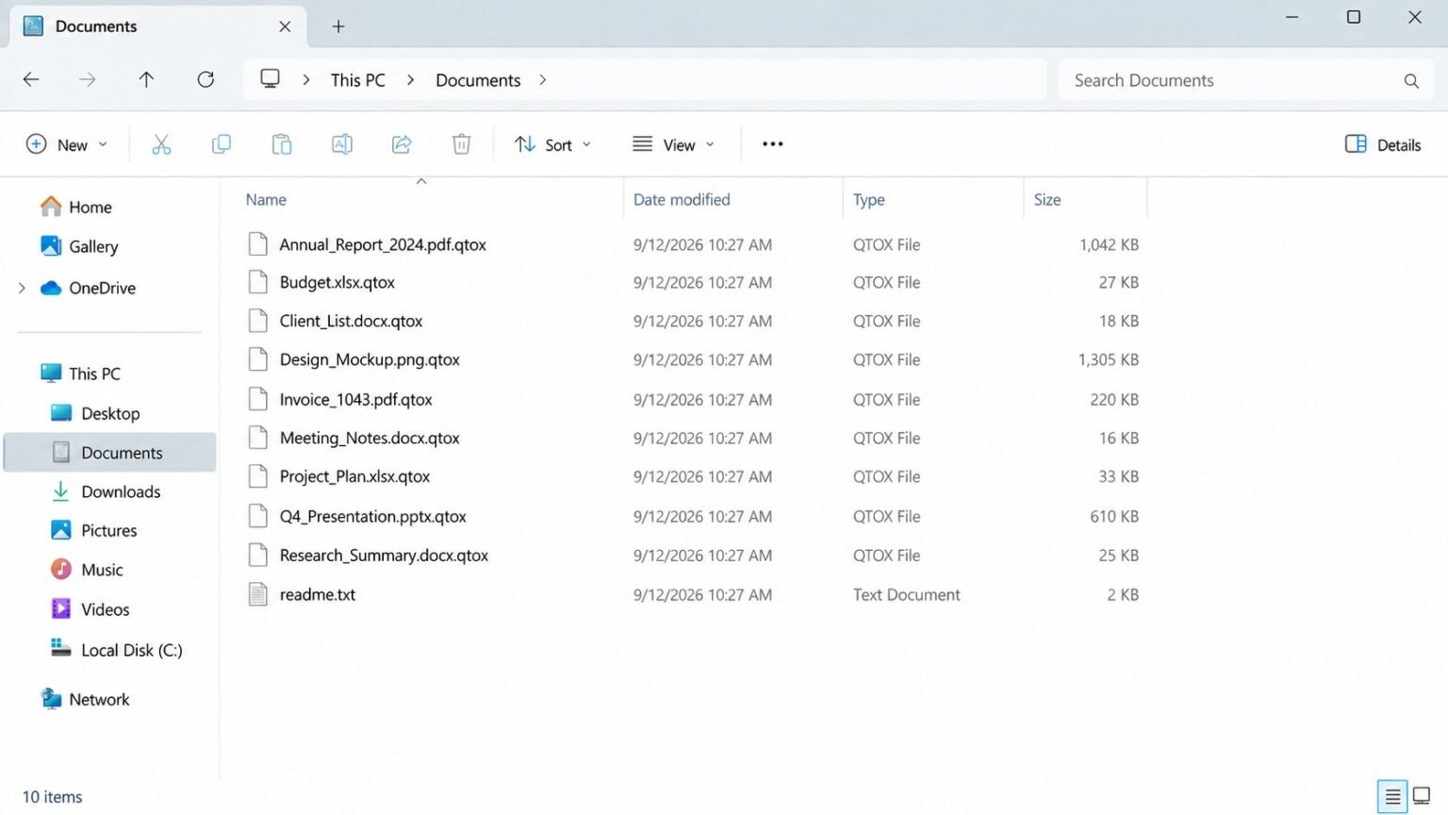This screenshot has width=1448, height=815.
Task: Open Gallery in navigation pane
Action: (79, 246)
